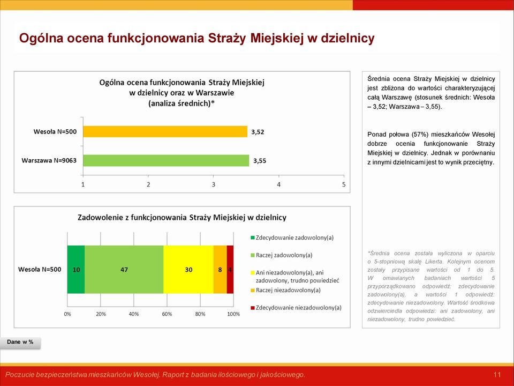Click the orange segment labeled 8
Image resolution: width=514 pixels, height=386 pixels.
click(x=220, y=270)
